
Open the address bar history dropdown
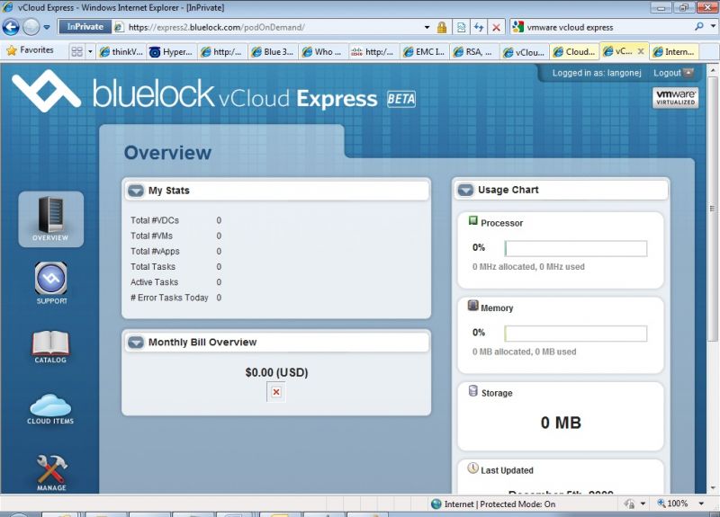[427, 27]
